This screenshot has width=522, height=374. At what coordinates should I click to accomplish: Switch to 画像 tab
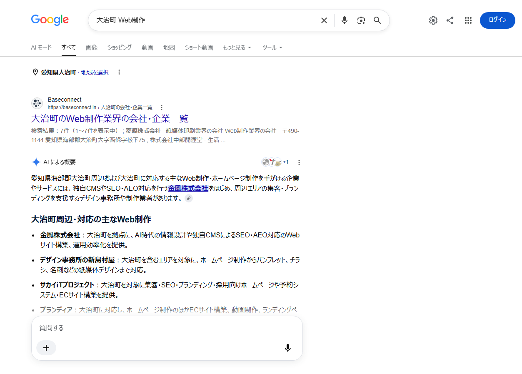pyautogui.click(x=92, y=47)
